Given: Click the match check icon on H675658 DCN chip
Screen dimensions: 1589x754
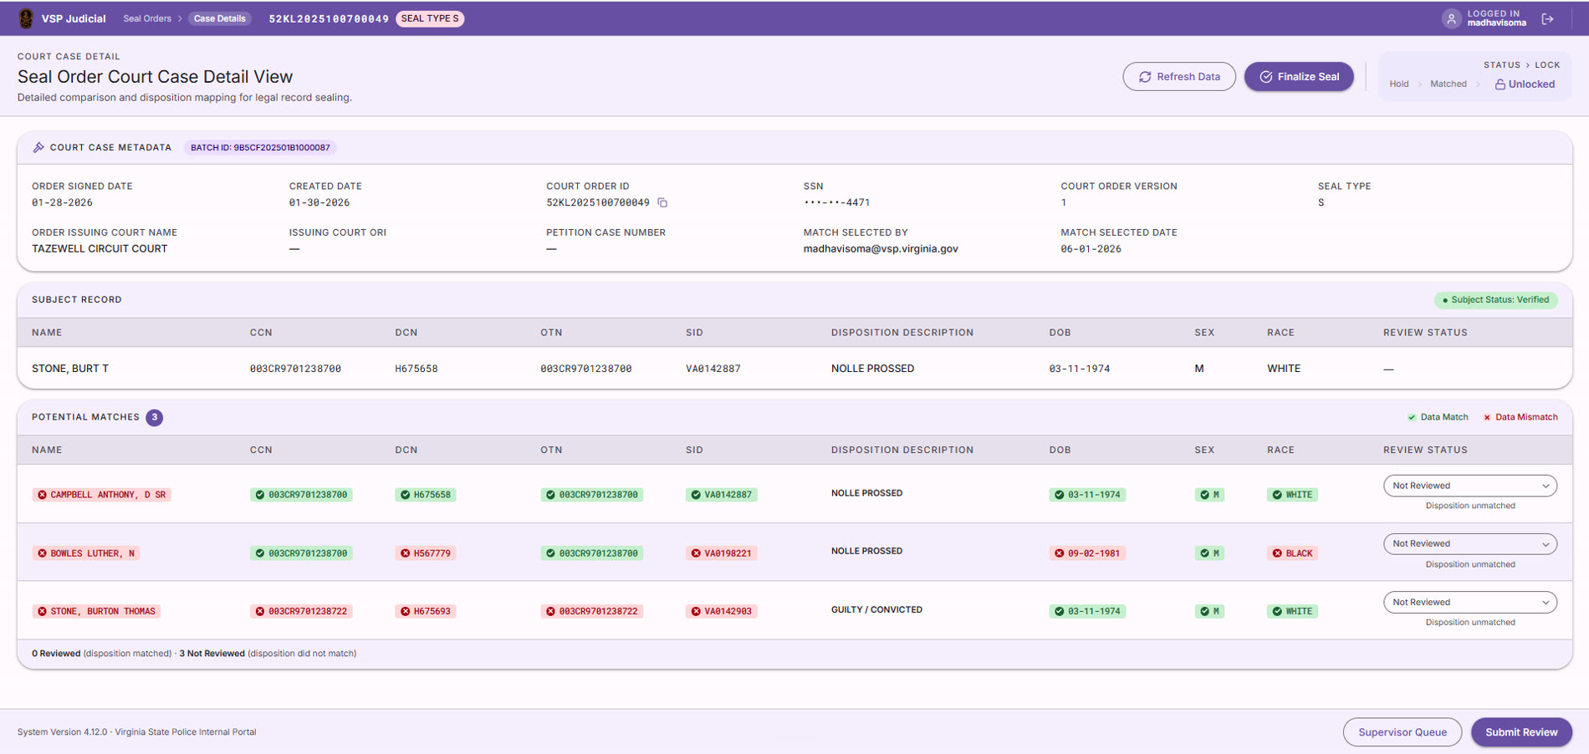Looking at the screenshot, I should point(406,495).
